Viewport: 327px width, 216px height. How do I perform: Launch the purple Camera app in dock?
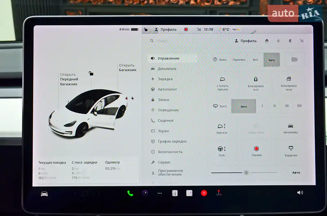(145, 193)
